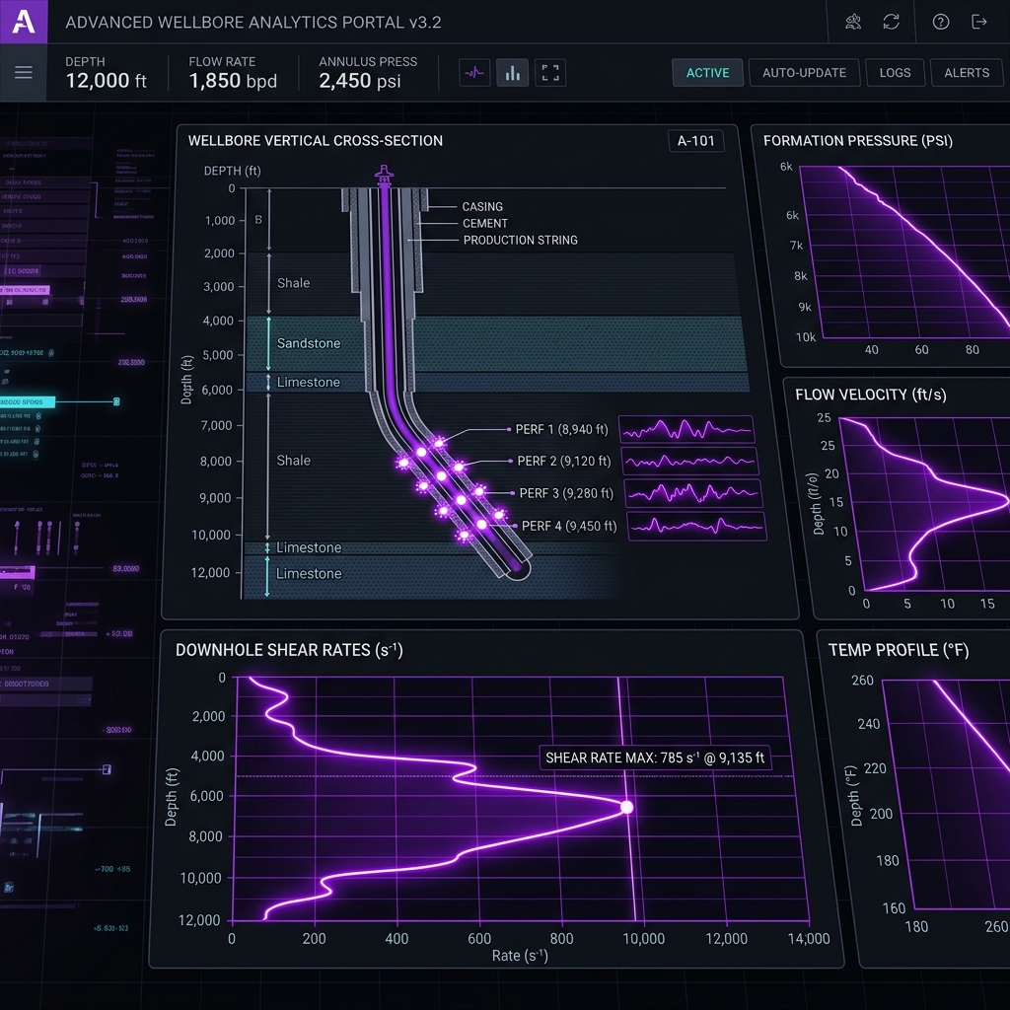This screenshot has width=1010, height=1010.
Task: Click the PERF 4 (9,450 ft) label
Action: [x=569, y=527]
